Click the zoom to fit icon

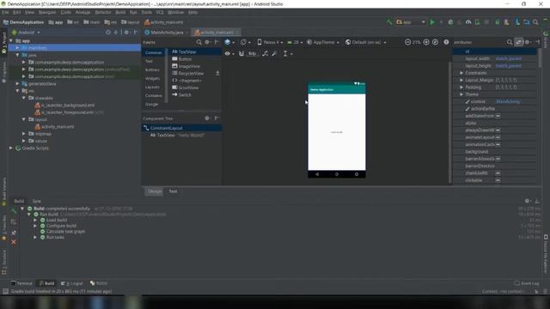[436, 42]
